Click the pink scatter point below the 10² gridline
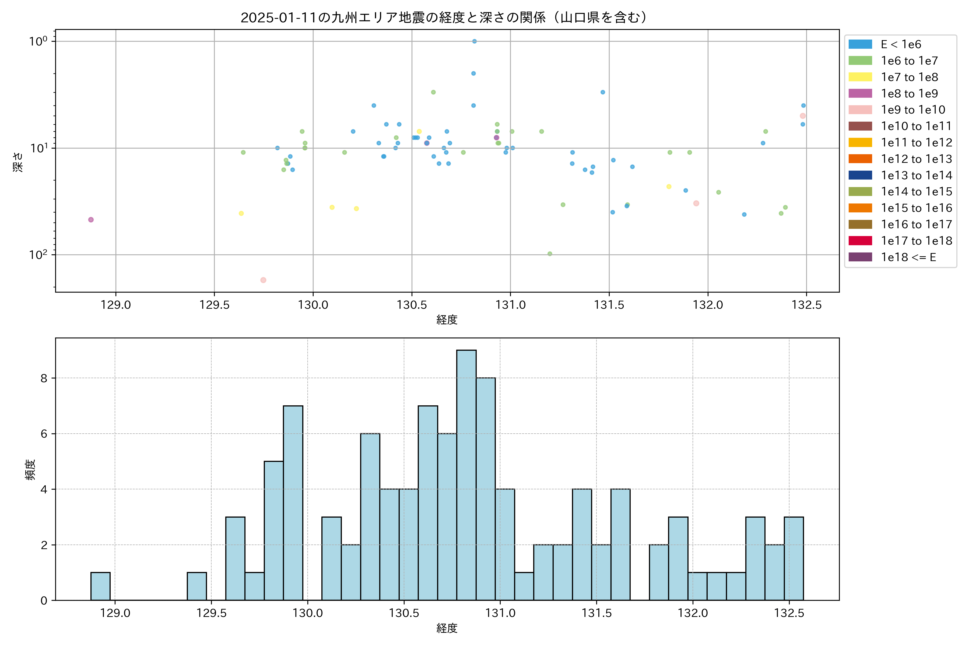 [x=263, y=280]
